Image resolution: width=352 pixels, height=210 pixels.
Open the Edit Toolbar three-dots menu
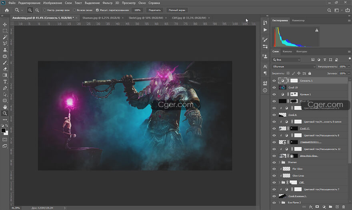5,120
